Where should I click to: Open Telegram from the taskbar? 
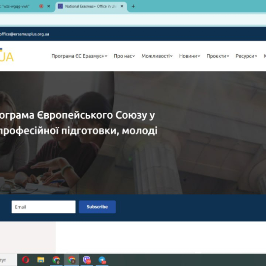click(102, 260)
